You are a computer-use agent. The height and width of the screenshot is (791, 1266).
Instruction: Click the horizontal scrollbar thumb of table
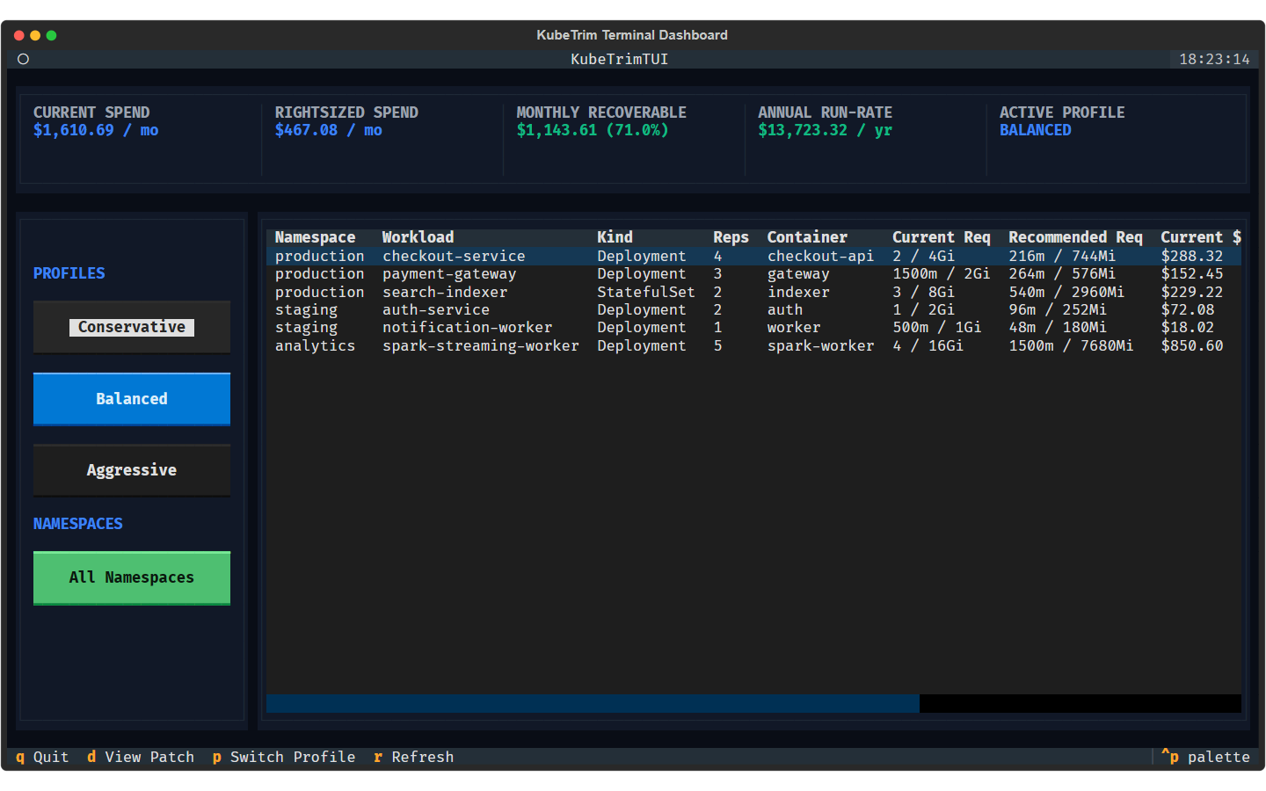[593, 703]
